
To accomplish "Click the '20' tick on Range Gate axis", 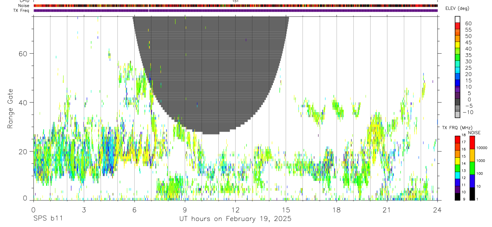I will click(23, 151).
